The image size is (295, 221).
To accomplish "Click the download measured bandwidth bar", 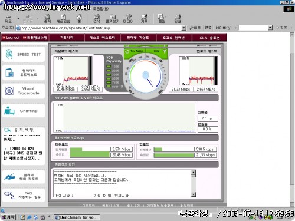I will 90,155.
